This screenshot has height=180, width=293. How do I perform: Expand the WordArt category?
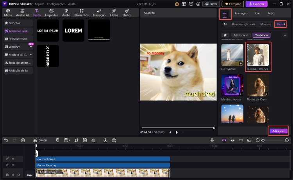(31, 47)
